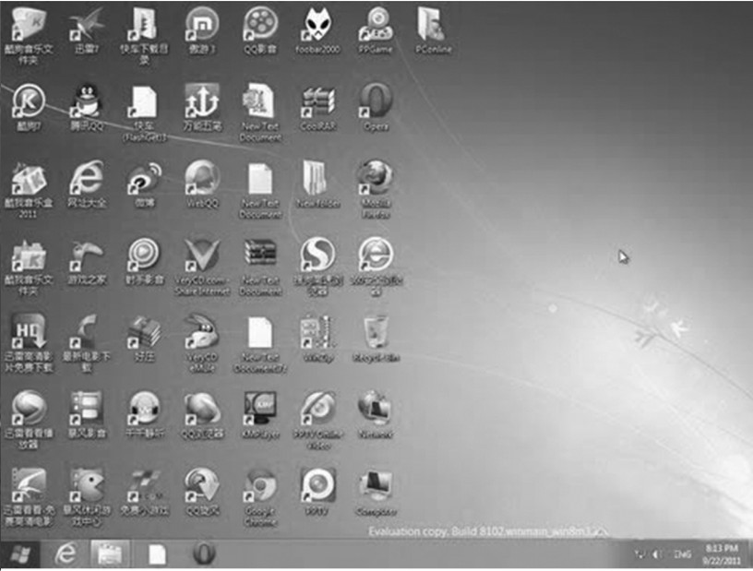
Task: Open the 迅雷看看 free HD movies shortcut
Action: (29, 498)
